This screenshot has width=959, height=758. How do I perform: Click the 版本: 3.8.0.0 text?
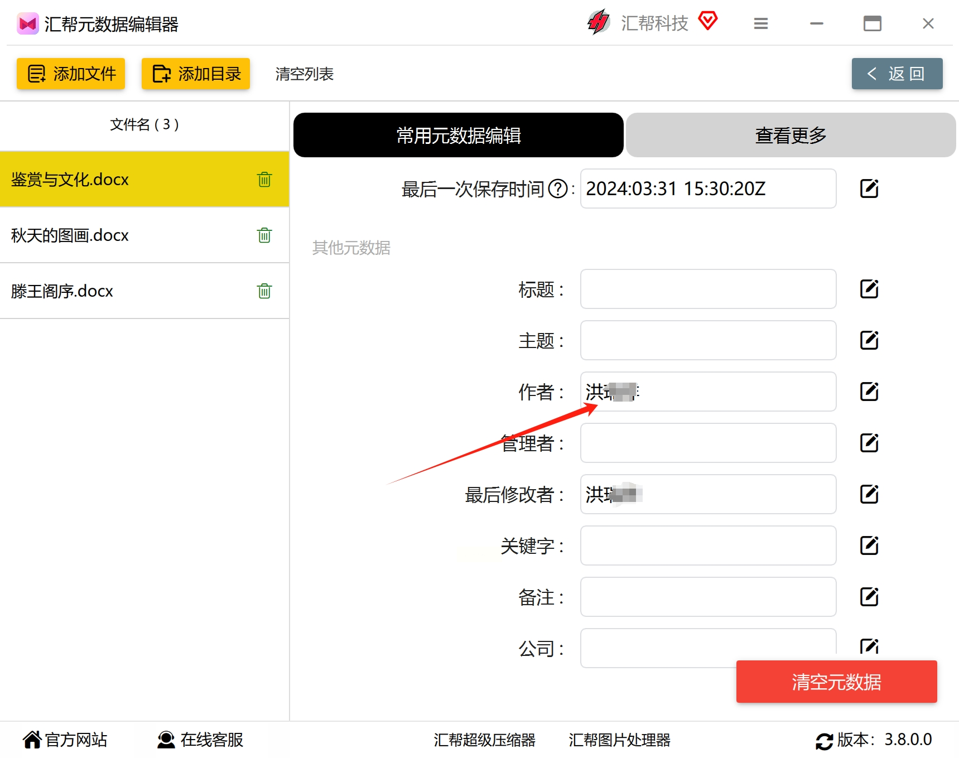click(884, 740)
